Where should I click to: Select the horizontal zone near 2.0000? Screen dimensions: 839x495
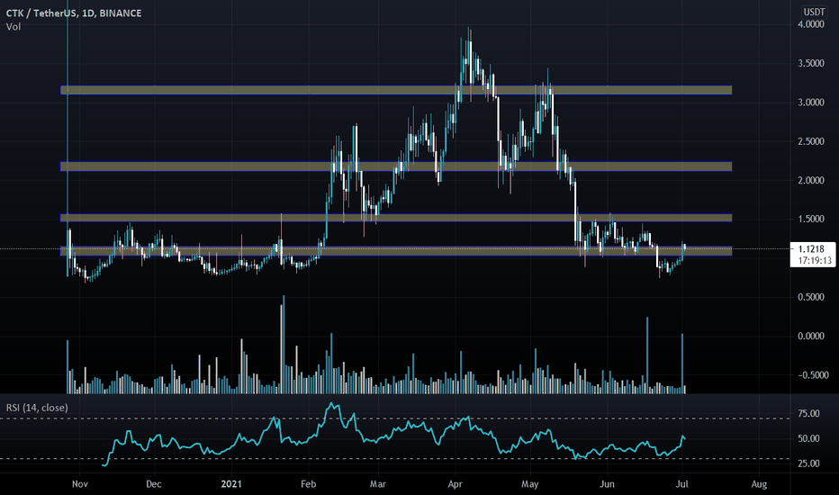[x=396, y=166]
